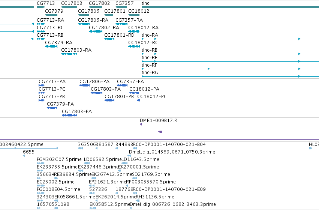Viewport: 319px width, 210px height.
Task: Select transcript tinc-RA
Action: [x=150, y=35]
